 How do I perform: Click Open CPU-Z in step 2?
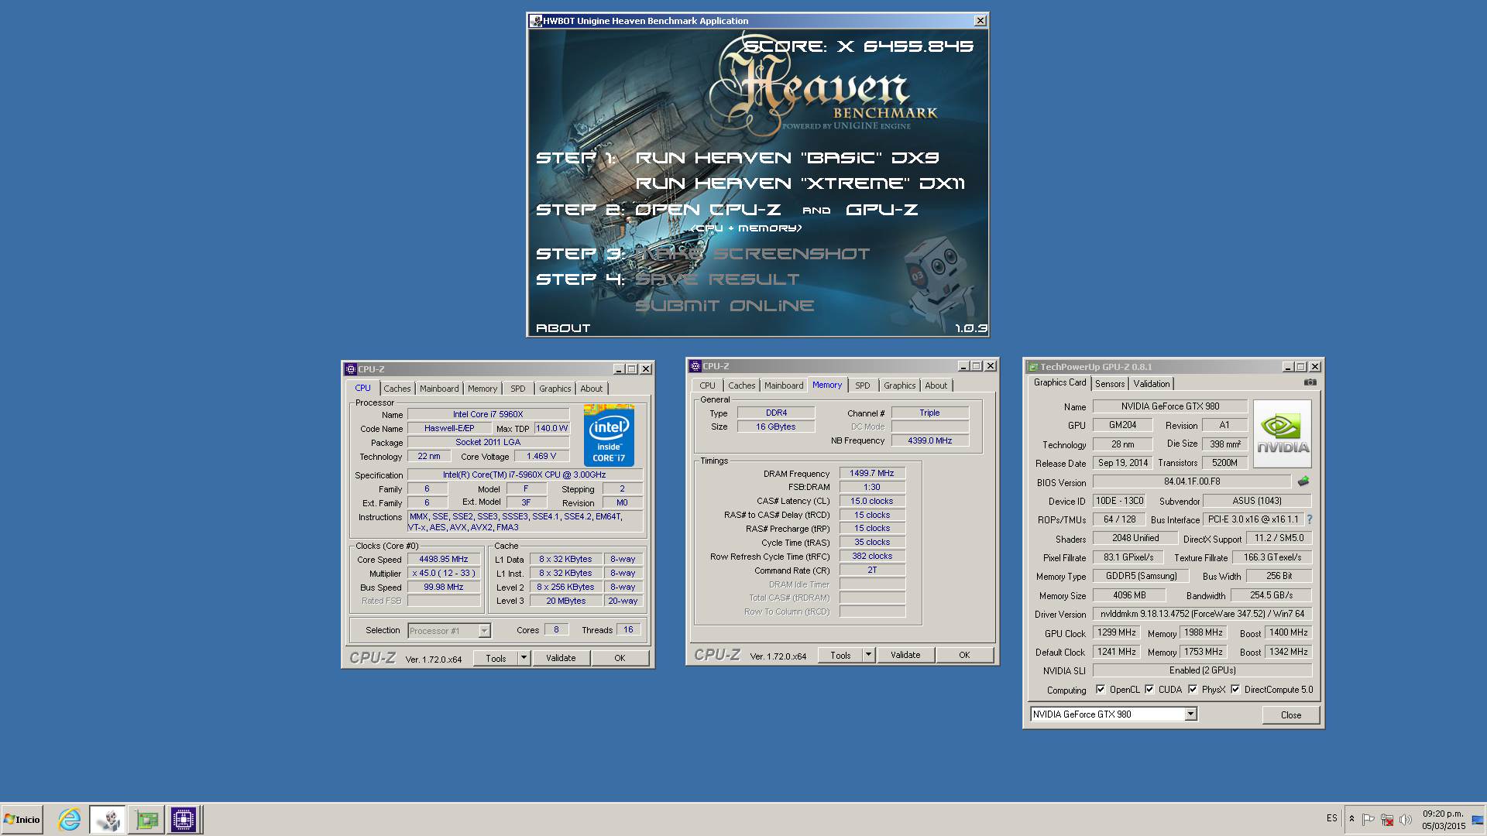click(x=707, y=209)
